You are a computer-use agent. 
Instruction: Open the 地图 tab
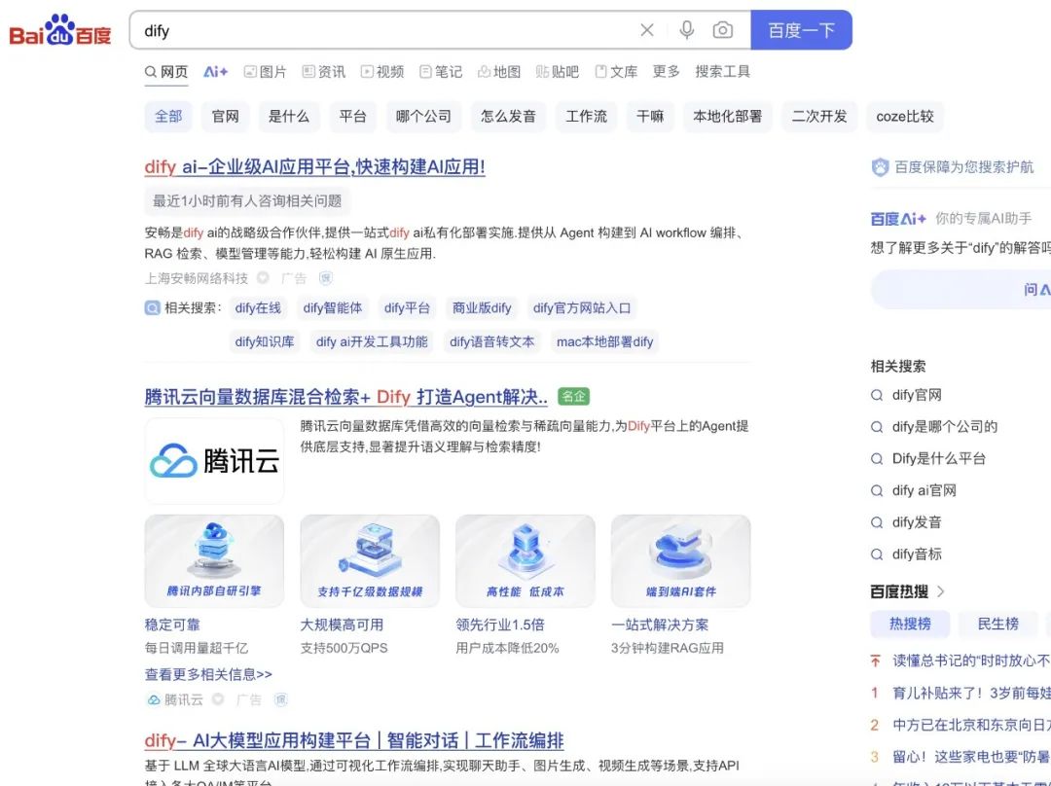499,72
